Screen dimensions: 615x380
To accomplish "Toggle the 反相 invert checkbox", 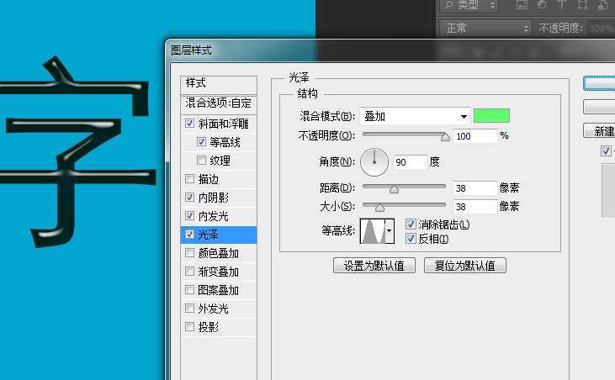I will (x=411, y=239).
